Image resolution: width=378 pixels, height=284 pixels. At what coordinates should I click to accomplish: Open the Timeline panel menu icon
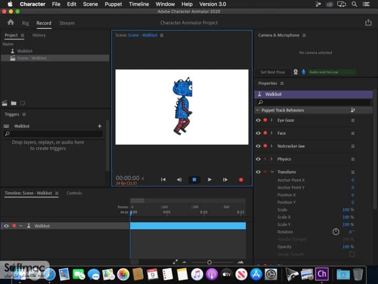click(57, 193)
